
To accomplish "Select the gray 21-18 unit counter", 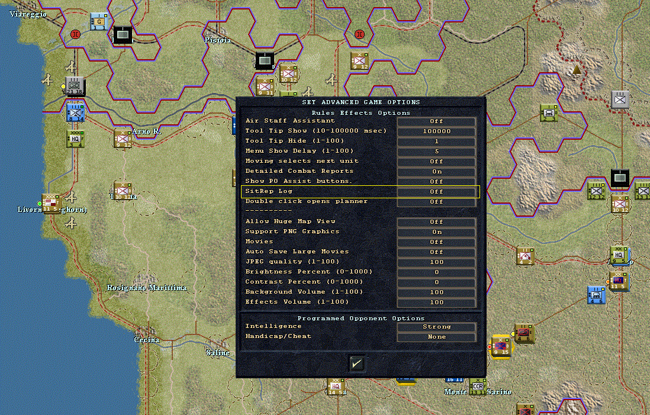I will pos(75,86).
